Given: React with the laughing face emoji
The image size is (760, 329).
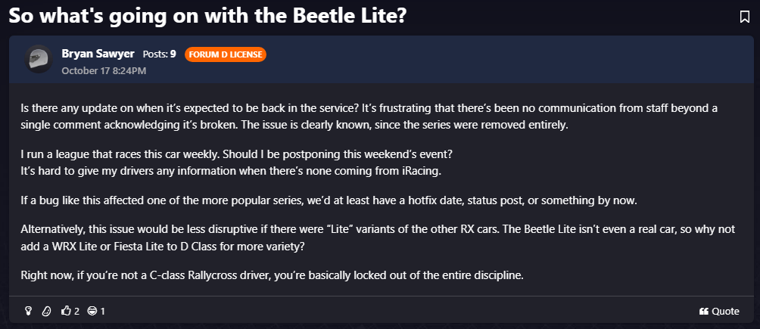Looking at the screenshot, I should tap(92, 311).
